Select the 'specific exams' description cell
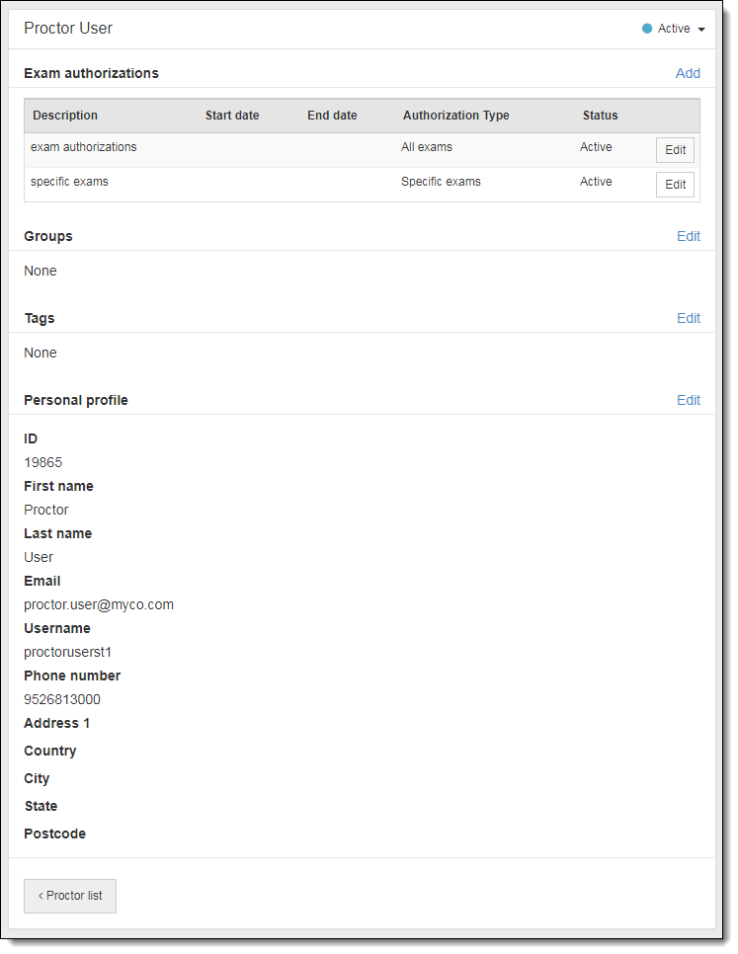This screenshot has width=738, height=954. 69,182
